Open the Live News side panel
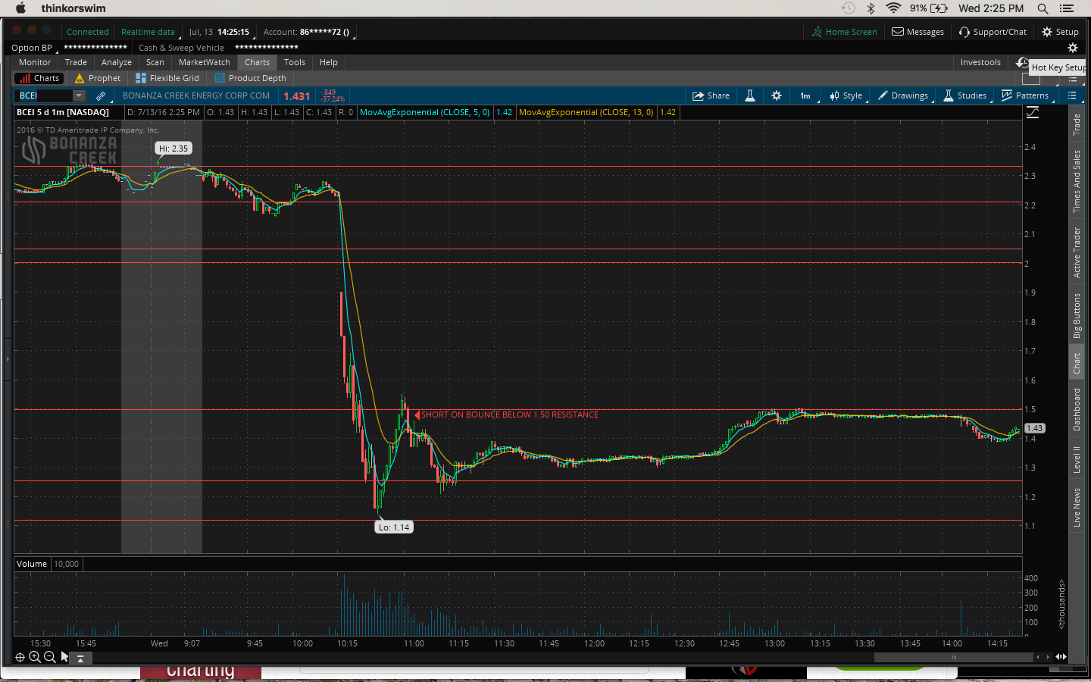 tap(1077, 508)
